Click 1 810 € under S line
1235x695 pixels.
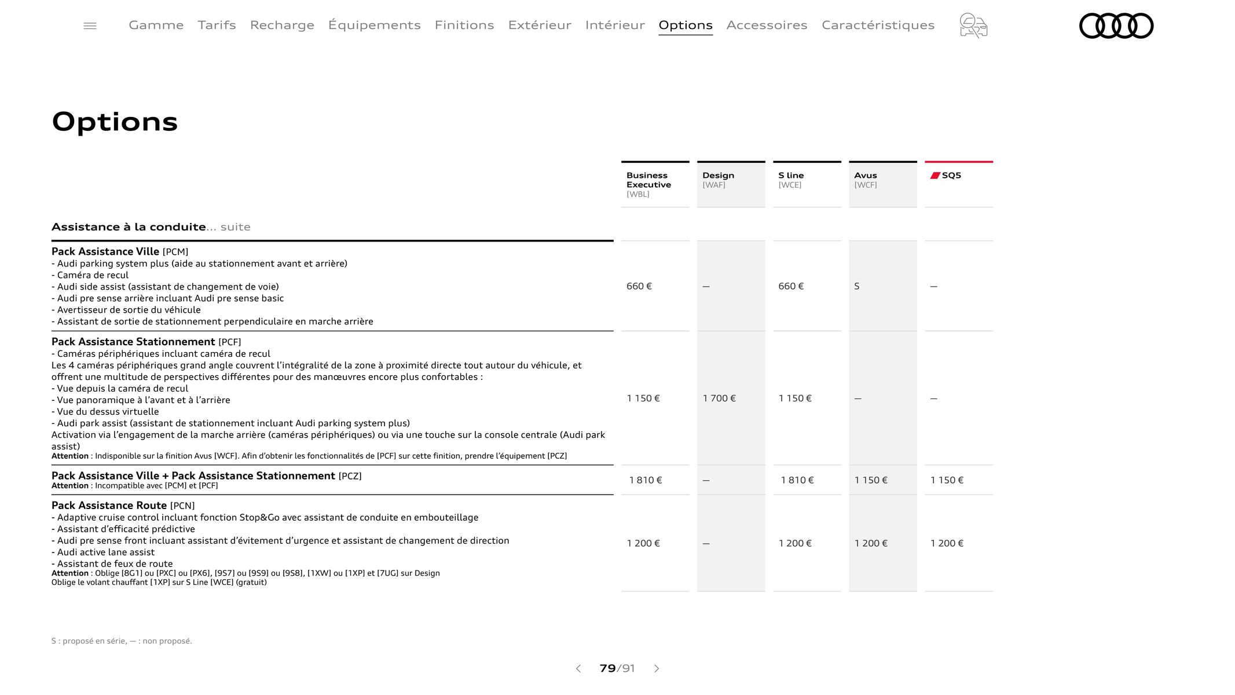[797, 480]
